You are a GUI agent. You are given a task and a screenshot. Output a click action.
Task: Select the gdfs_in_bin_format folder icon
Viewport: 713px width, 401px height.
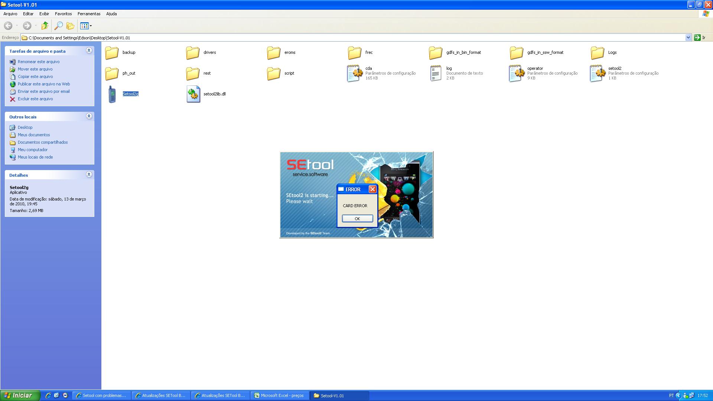436,53
